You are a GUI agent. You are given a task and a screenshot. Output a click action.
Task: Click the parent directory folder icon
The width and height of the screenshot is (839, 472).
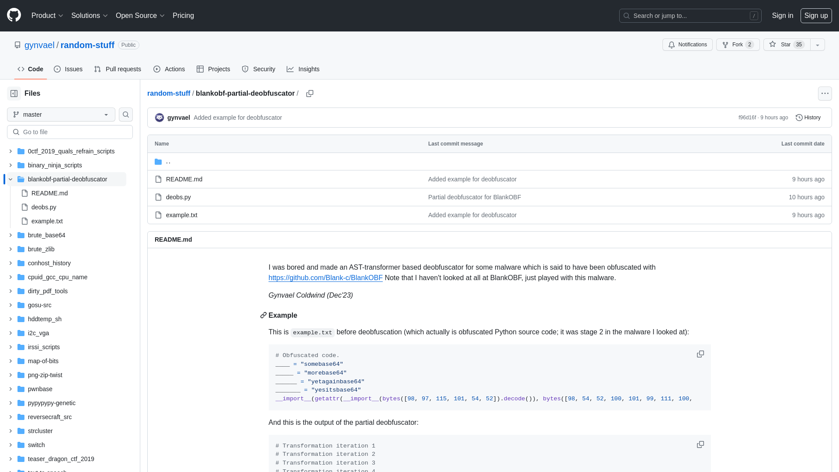[158, 162]
